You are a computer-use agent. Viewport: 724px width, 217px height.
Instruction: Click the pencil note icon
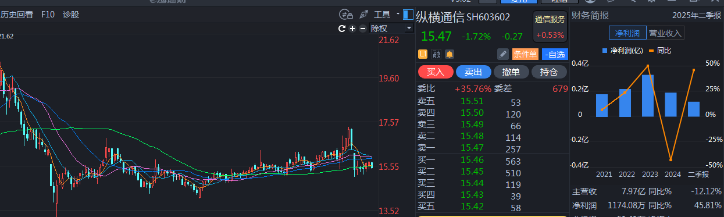pos(504,54)
